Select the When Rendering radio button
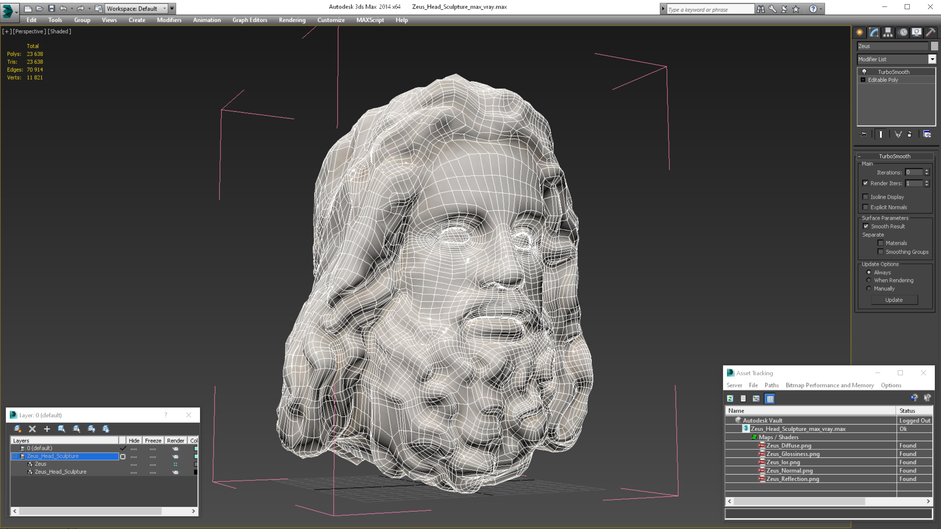941x529 pixels. click(x=869, y=281)
